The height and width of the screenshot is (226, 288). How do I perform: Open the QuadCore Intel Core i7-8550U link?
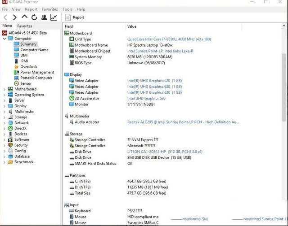(169, 39)
